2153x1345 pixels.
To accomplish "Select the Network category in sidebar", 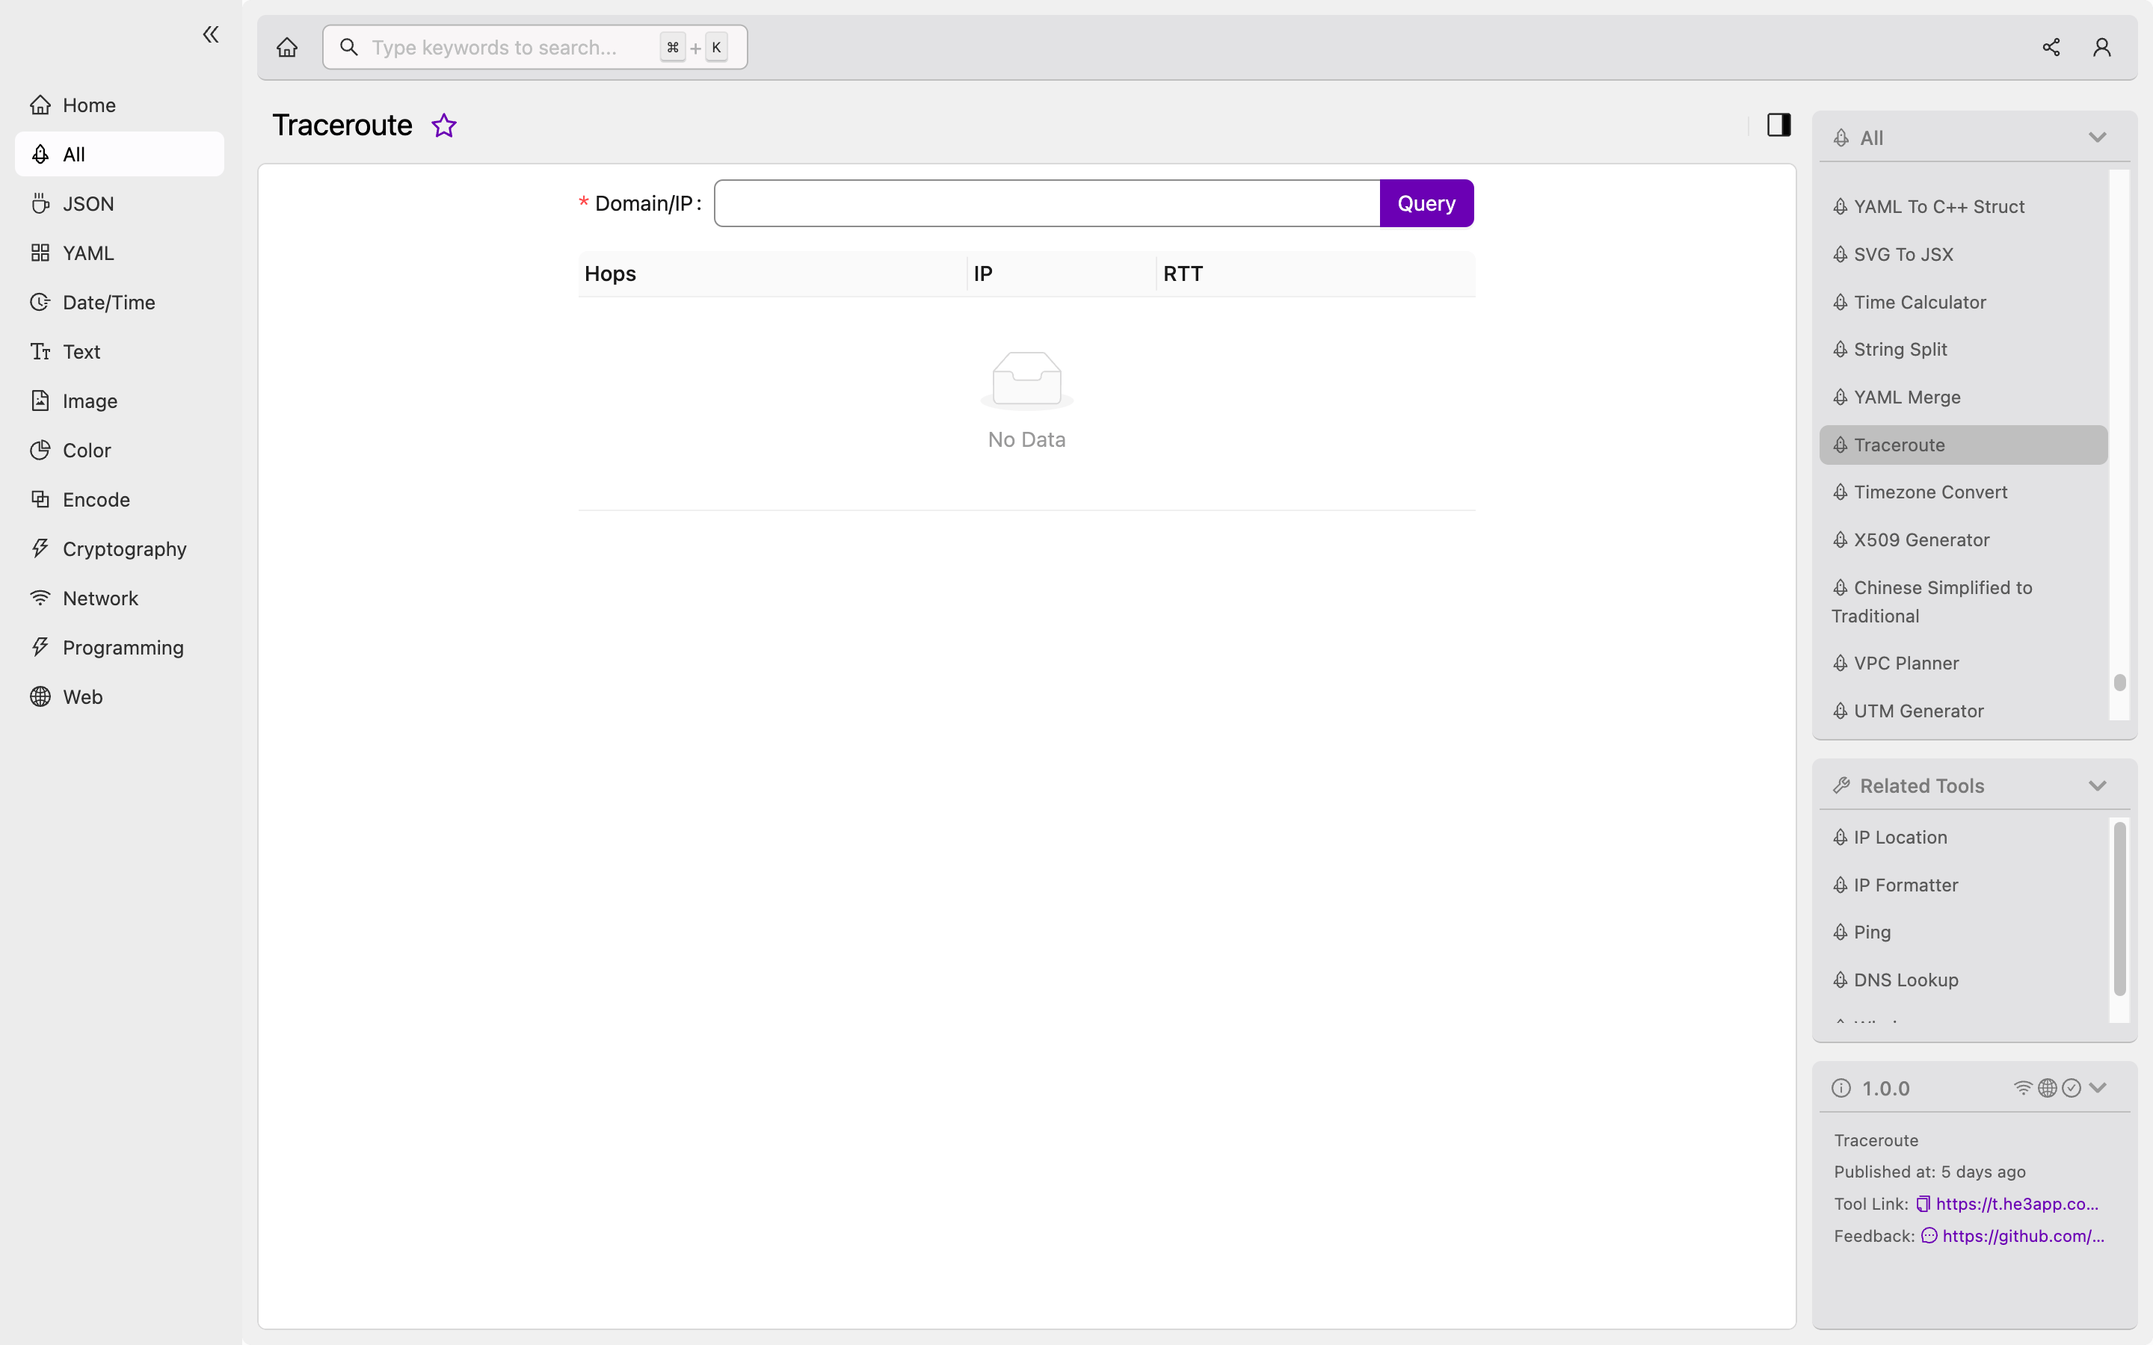I will [99, 598].
